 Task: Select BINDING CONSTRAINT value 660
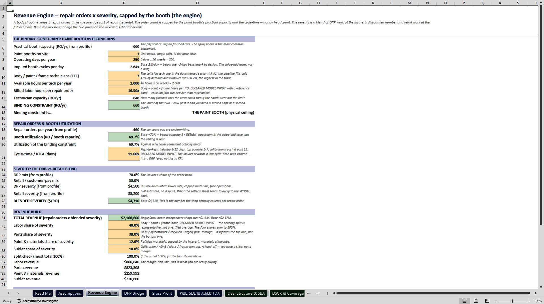[x=124, y=105]
